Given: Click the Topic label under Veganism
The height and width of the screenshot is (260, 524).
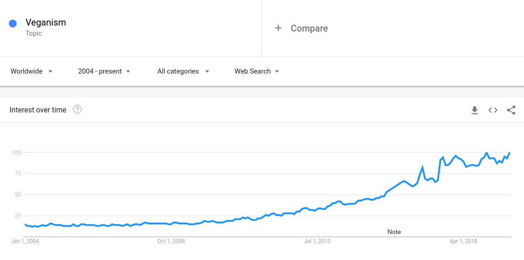Looking at the screenshot, I should 34,33.
